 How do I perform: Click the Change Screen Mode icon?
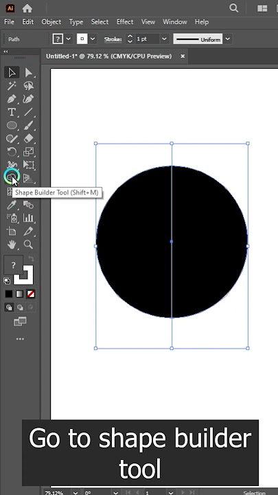tap(20, 322)
